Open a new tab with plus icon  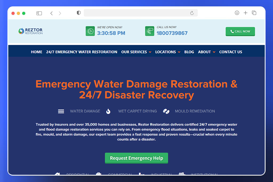tap(246, 13)
